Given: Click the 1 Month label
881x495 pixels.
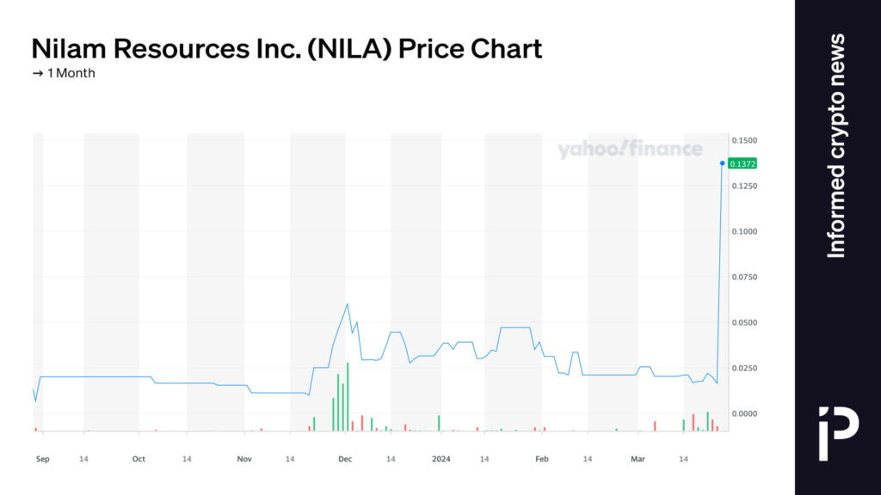Looking at the screenshot, I should (x=71, y=74).
